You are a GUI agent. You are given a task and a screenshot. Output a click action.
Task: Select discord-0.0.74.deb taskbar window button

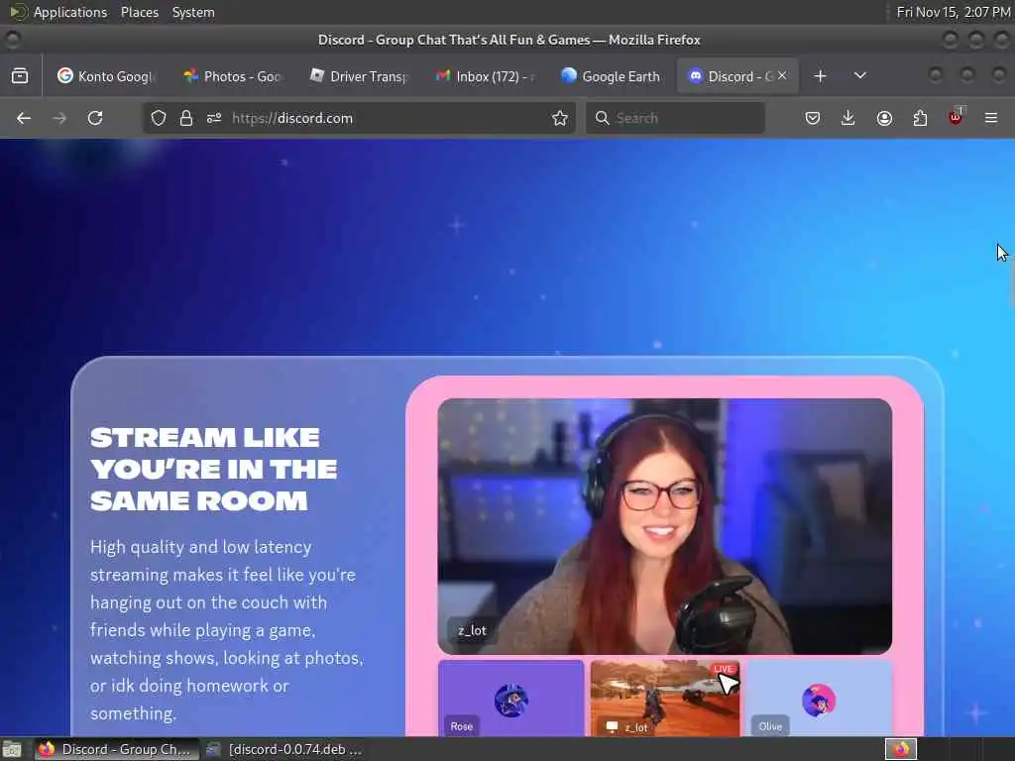[283, 749]
